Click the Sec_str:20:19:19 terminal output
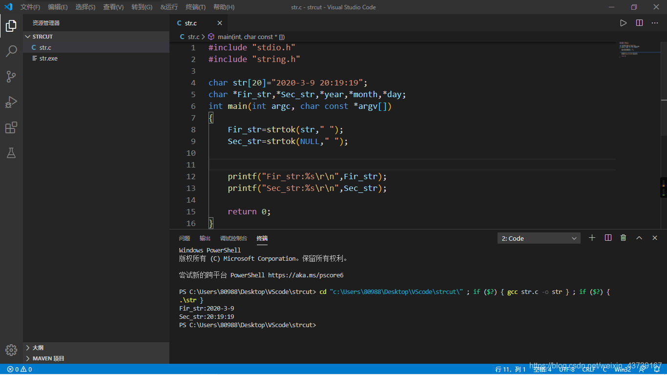667x375 pixels. click(x=207, y=316)
